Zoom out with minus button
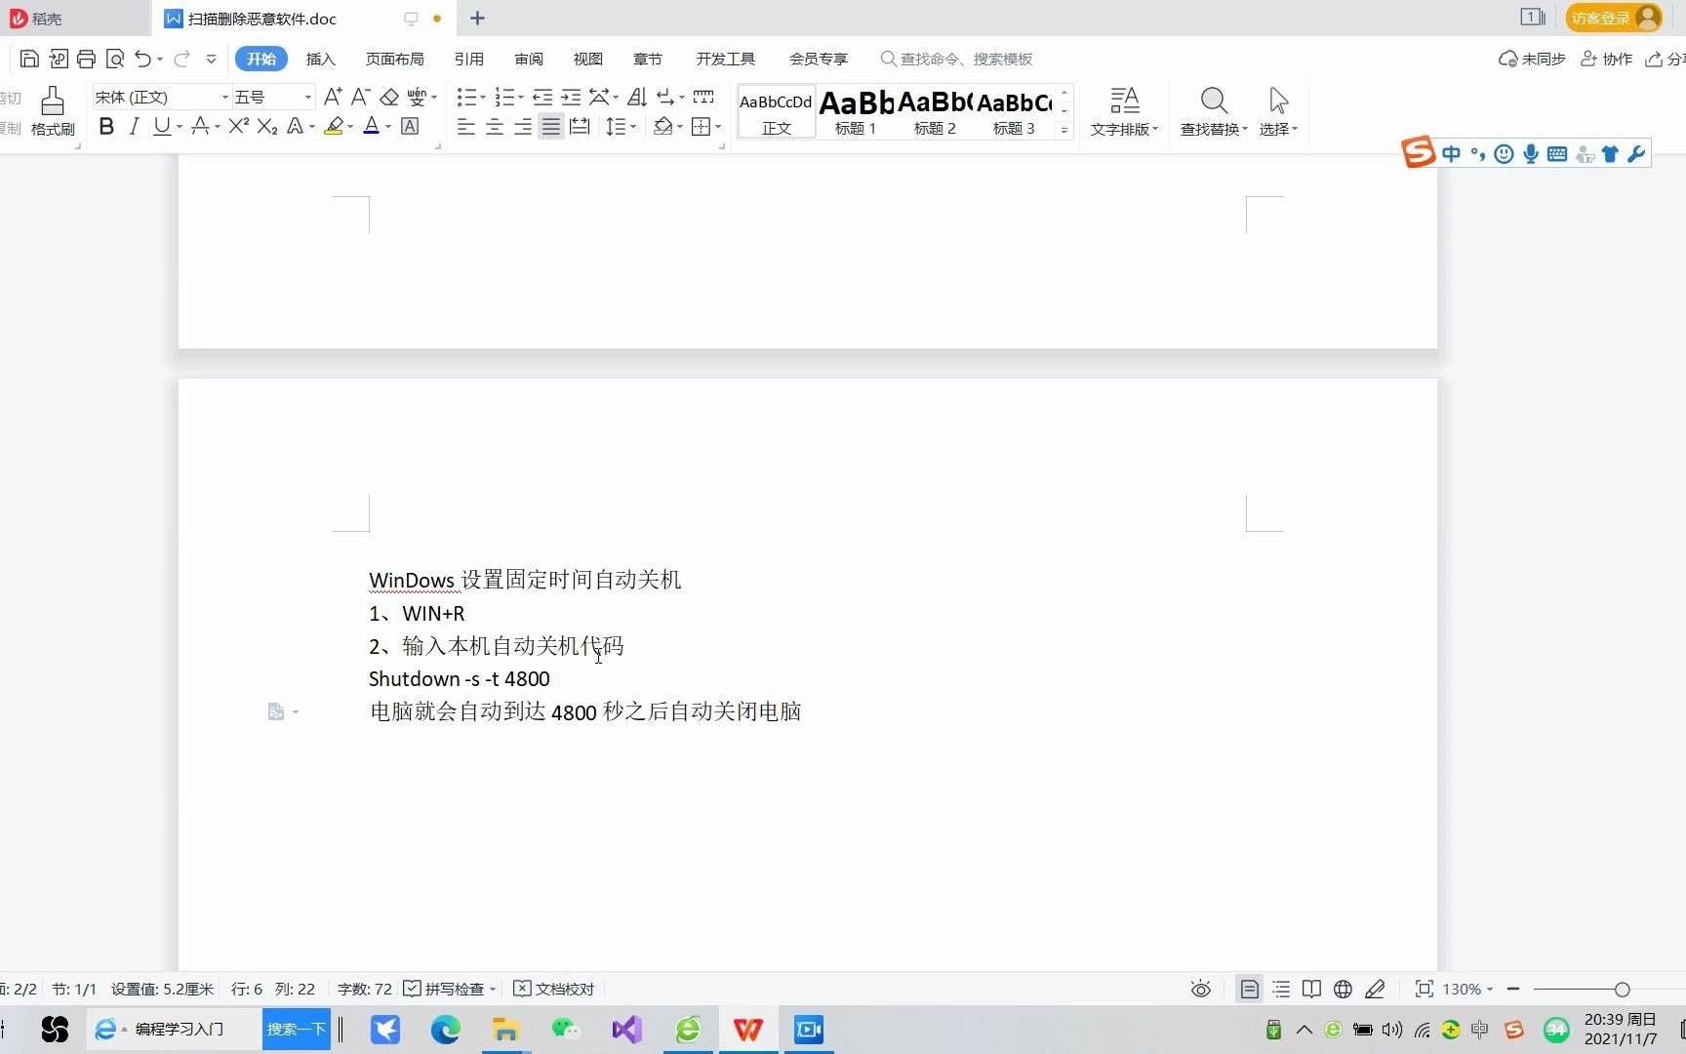The image size is (1686, 1054). point(1513,989)
